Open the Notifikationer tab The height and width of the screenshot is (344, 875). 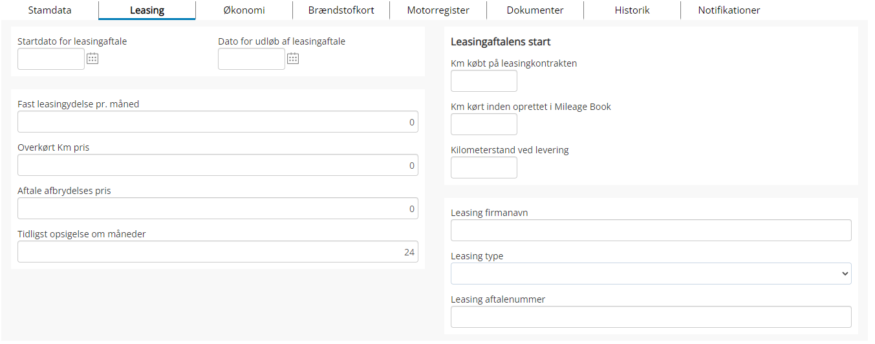(x=729, y=10)
